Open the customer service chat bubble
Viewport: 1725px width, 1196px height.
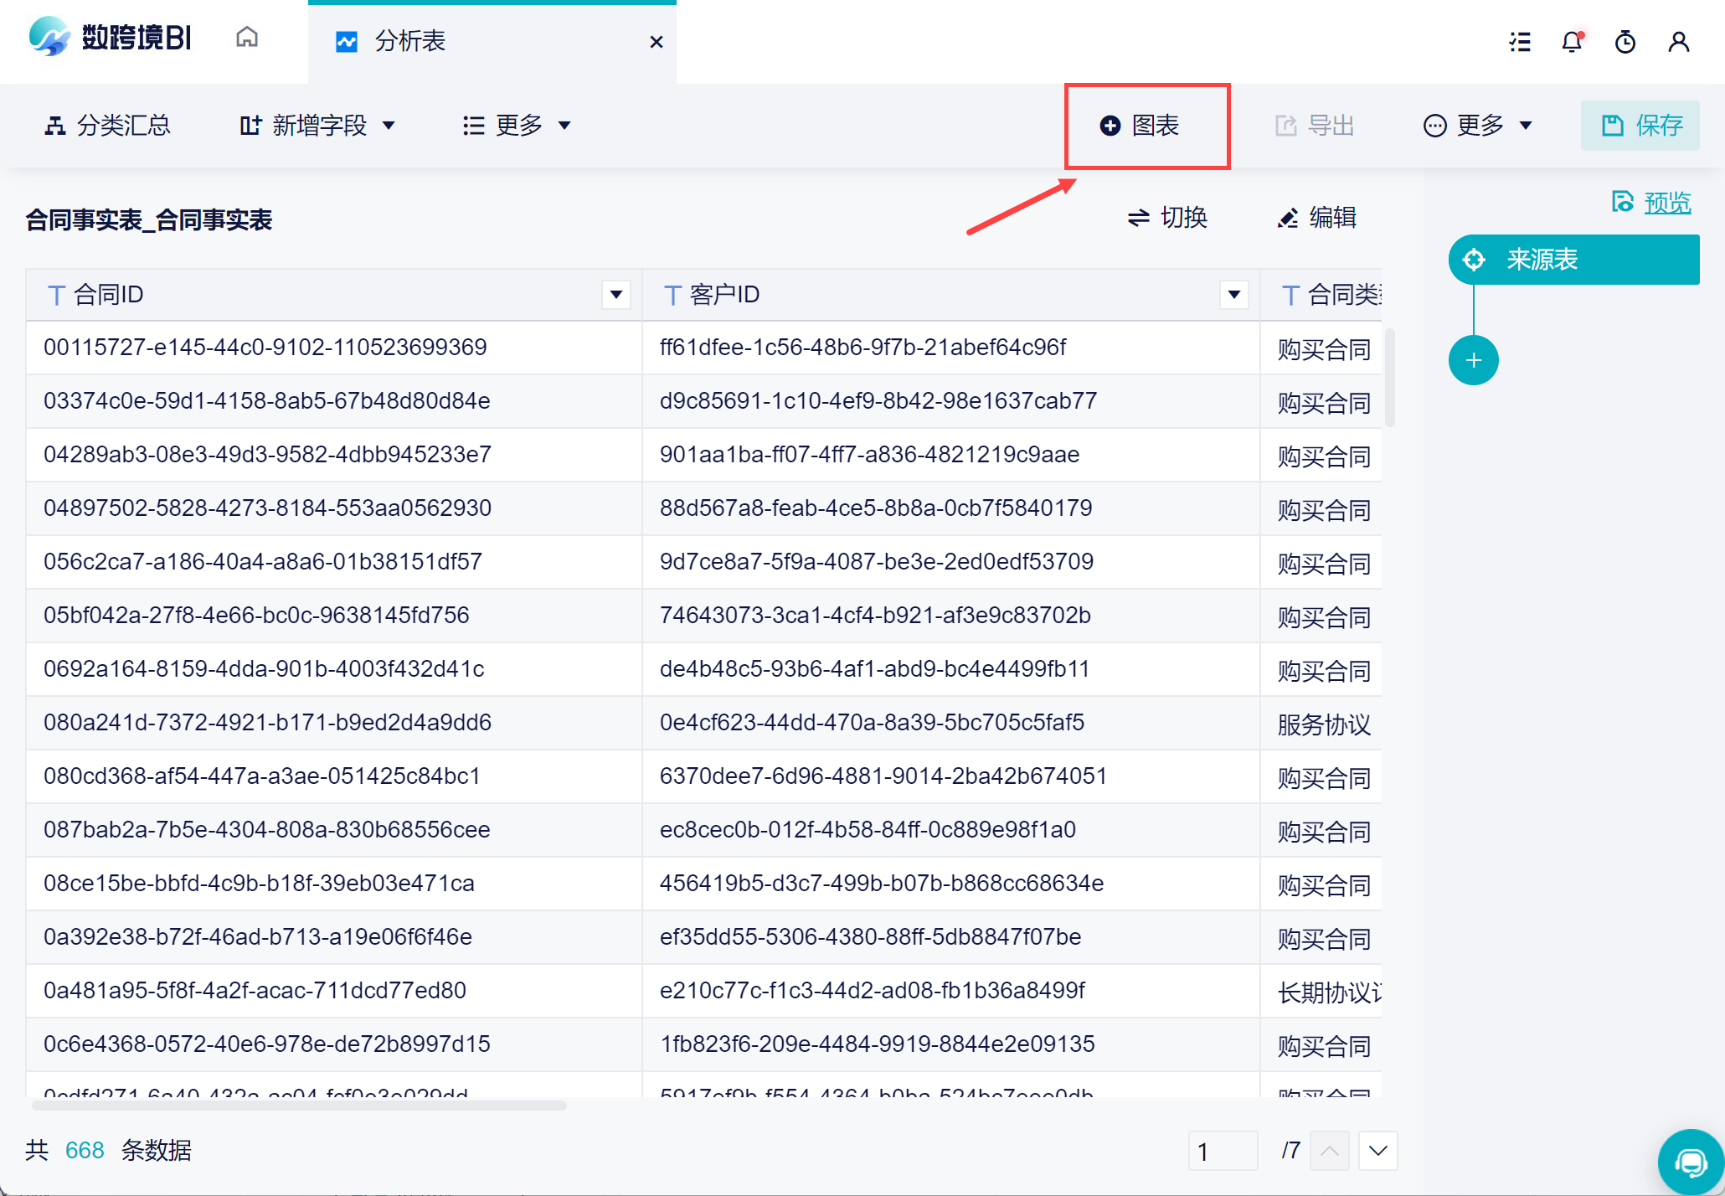tap(1691, 1162)
